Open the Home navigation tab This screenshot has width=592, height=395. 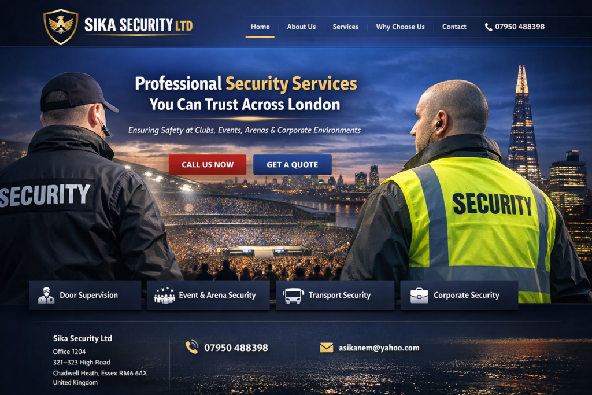[260, 27]
